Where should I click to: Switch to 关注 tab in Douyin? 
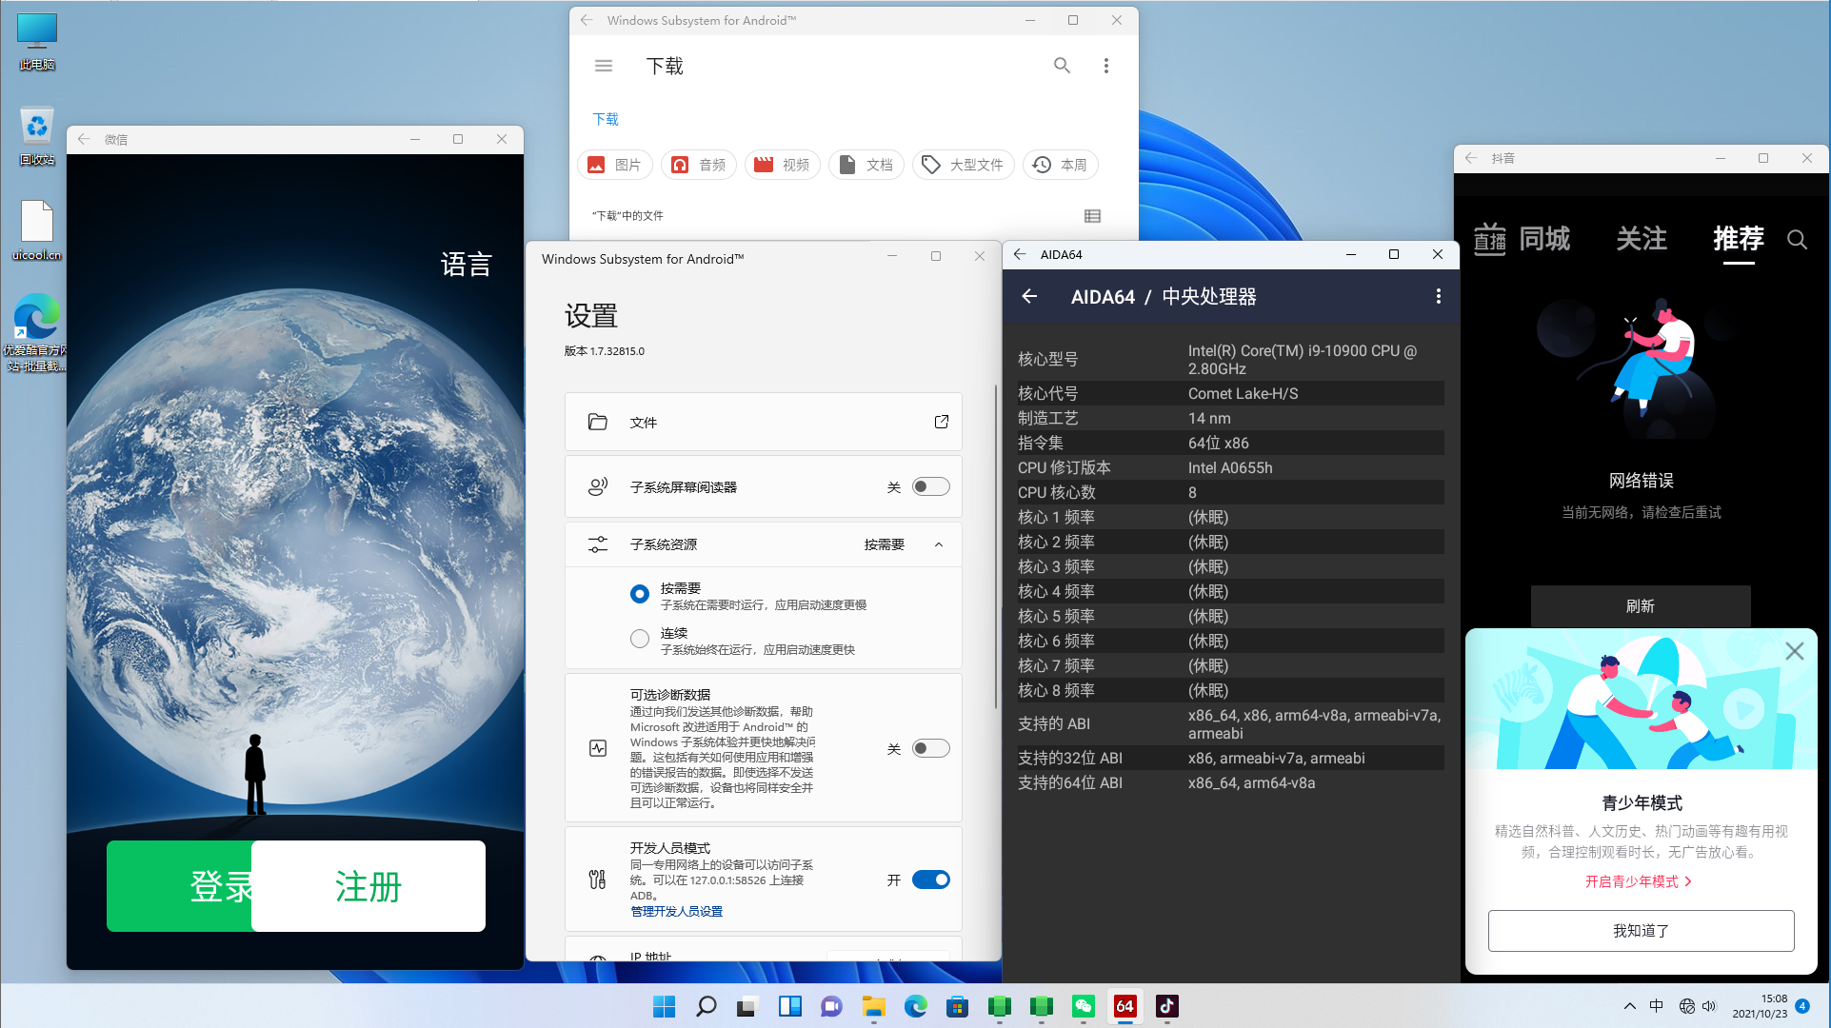click(x=1642, y=238)
